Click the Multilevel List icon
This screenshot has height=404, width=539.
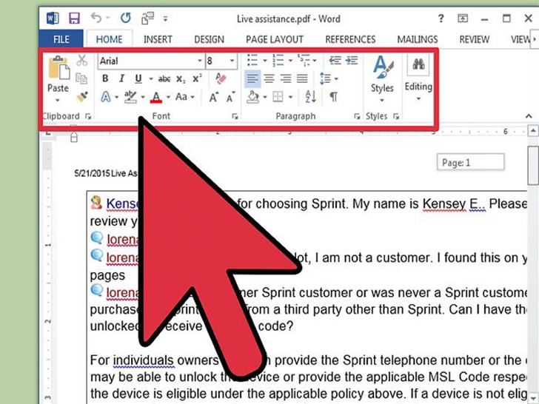pyautogui.click(x=304, y=61)
